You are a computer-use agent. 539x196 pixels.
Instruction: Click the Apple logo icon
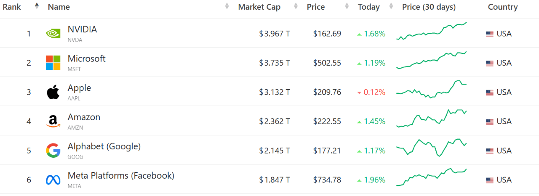point(53,92)
